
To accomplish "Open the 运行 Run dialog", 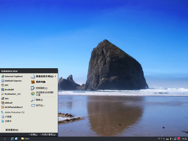I will (x=38, y=105).
